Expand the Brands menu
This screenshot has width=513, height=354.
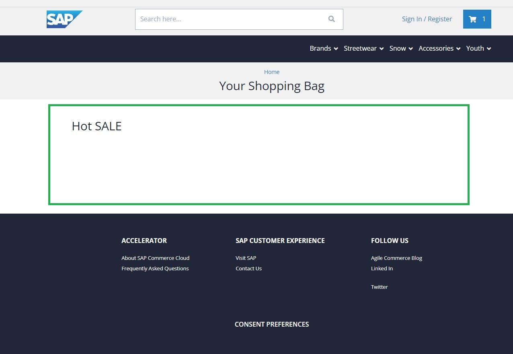coord(324,48)
